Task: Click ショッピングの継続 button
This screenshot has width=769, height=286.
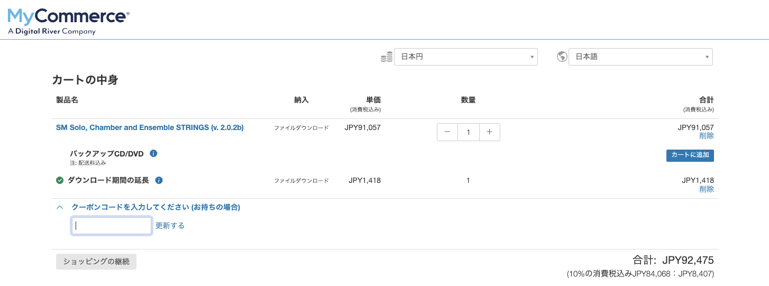Action: pos(96,261)
